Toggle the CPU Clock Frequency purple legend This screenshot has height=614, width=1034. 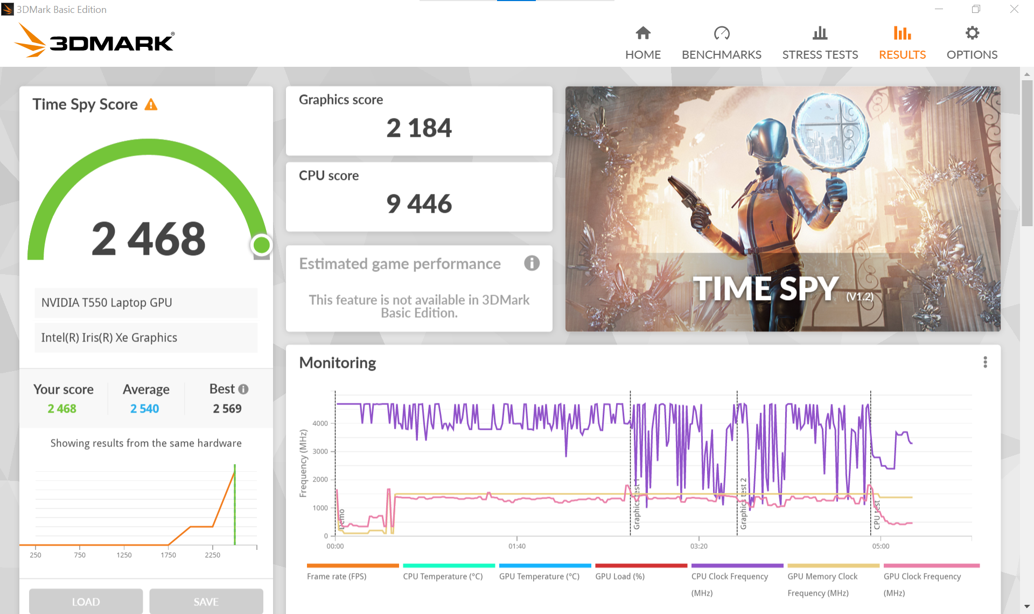[729, 576]
